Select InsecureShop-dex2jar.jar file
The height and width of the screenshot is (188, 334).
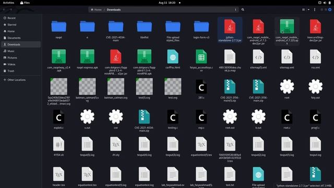click(315, 30)
